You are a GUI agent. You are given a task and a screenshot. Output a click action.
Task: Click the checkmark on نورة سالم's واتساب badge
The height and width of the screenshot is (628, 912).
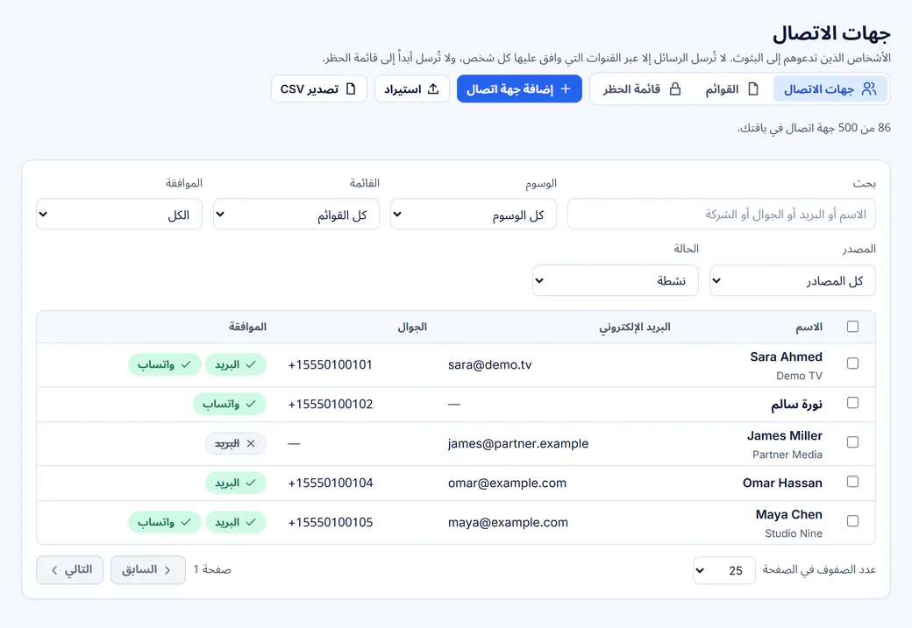pyautogui.click(x=251, y=404)
